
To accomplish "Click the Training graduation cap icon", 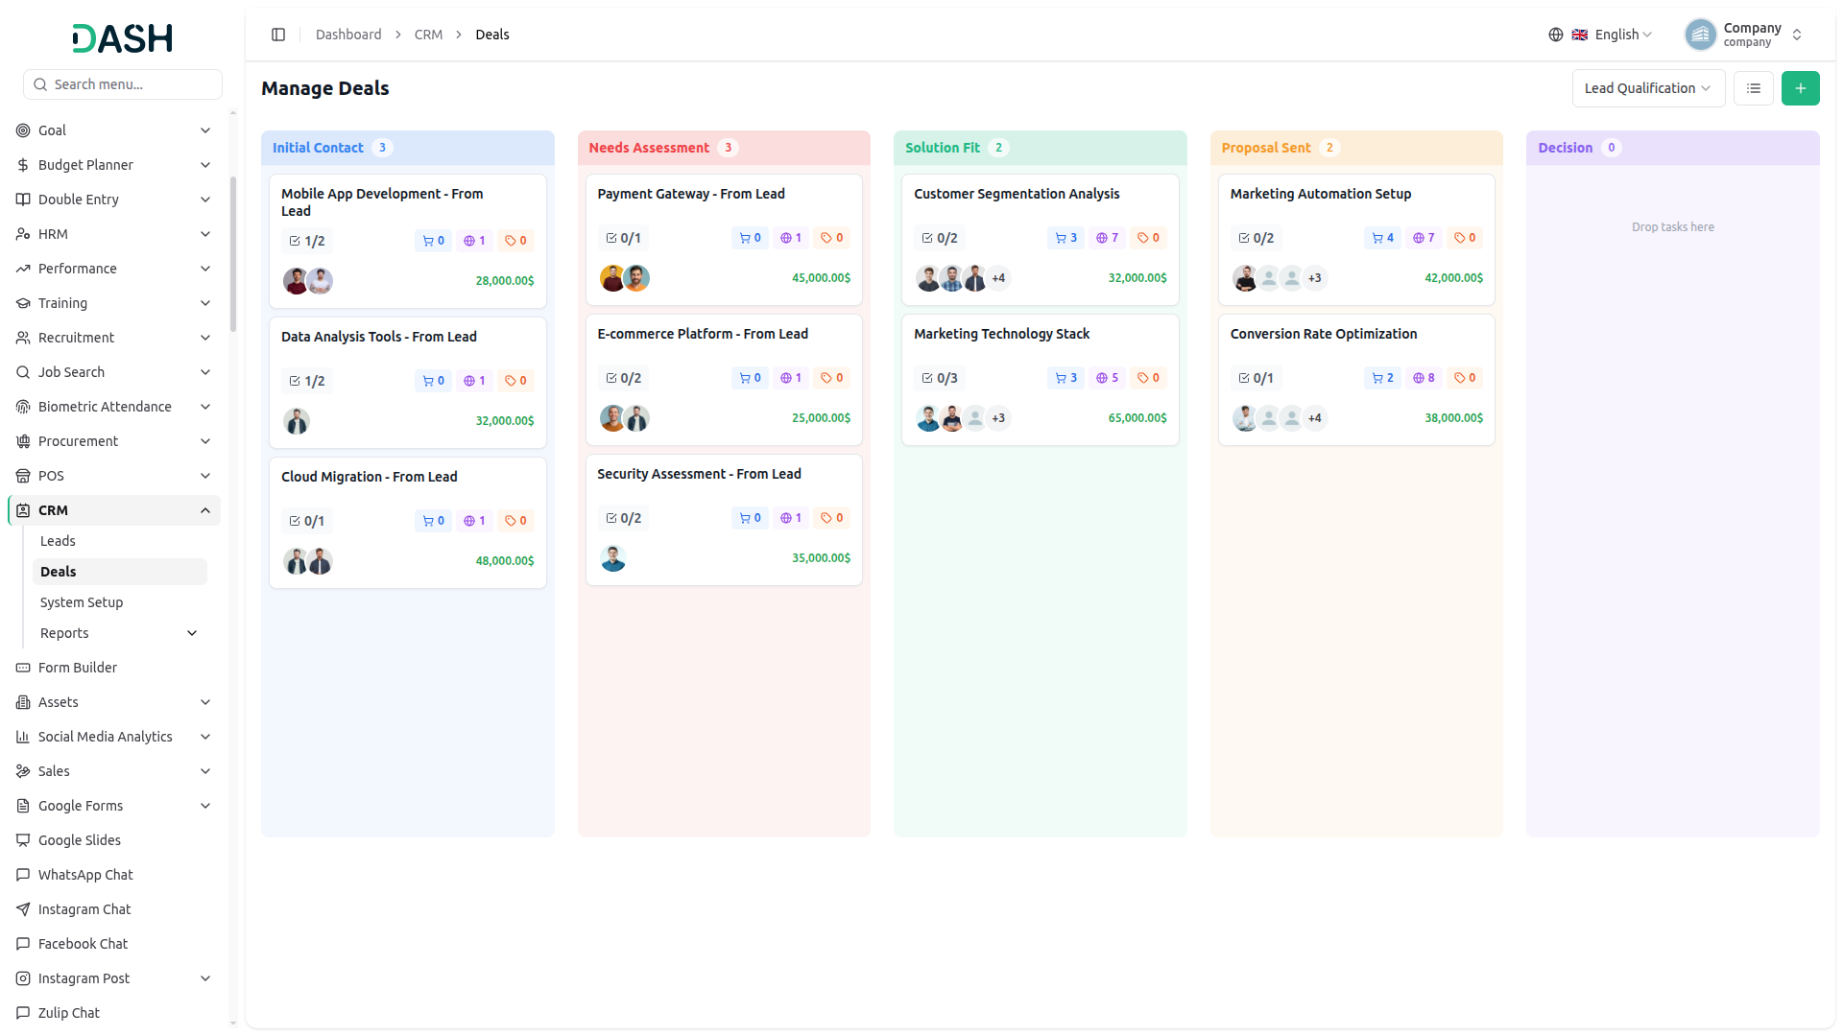I will pyautogui.click(x=23, y=303).
